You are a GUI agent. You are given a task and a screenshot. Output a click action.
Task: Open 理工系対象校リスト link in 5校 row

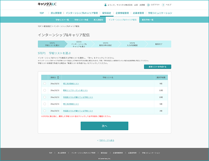[x=71, y=104]
